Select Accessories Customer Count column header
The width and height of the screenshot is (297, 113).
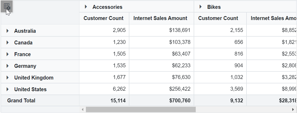(104, 18)
